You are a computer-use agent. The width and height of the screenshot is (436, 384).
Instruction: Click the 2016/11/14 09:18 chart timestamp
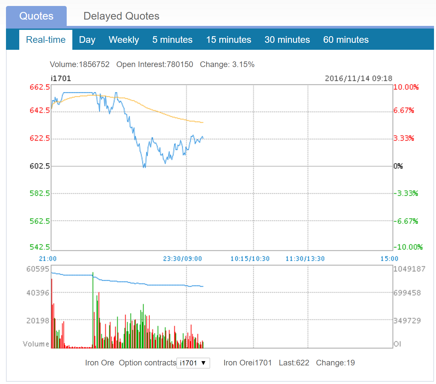(358, 78)
